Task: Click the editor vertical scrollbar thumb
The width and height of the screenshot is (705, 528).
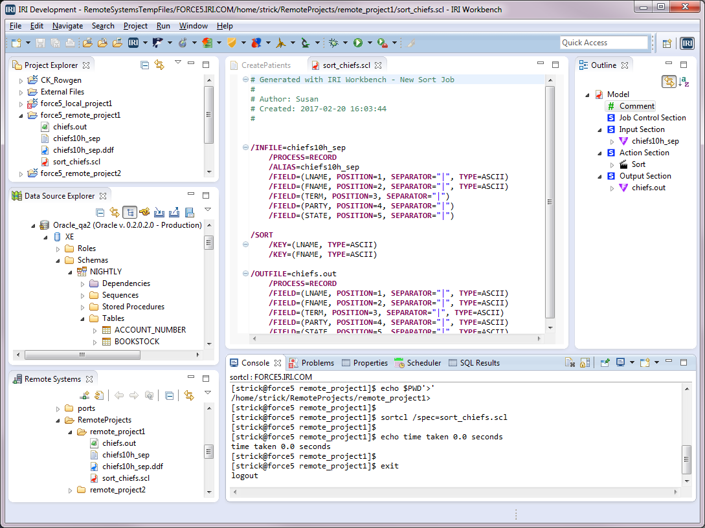Action: coord(550,202)
